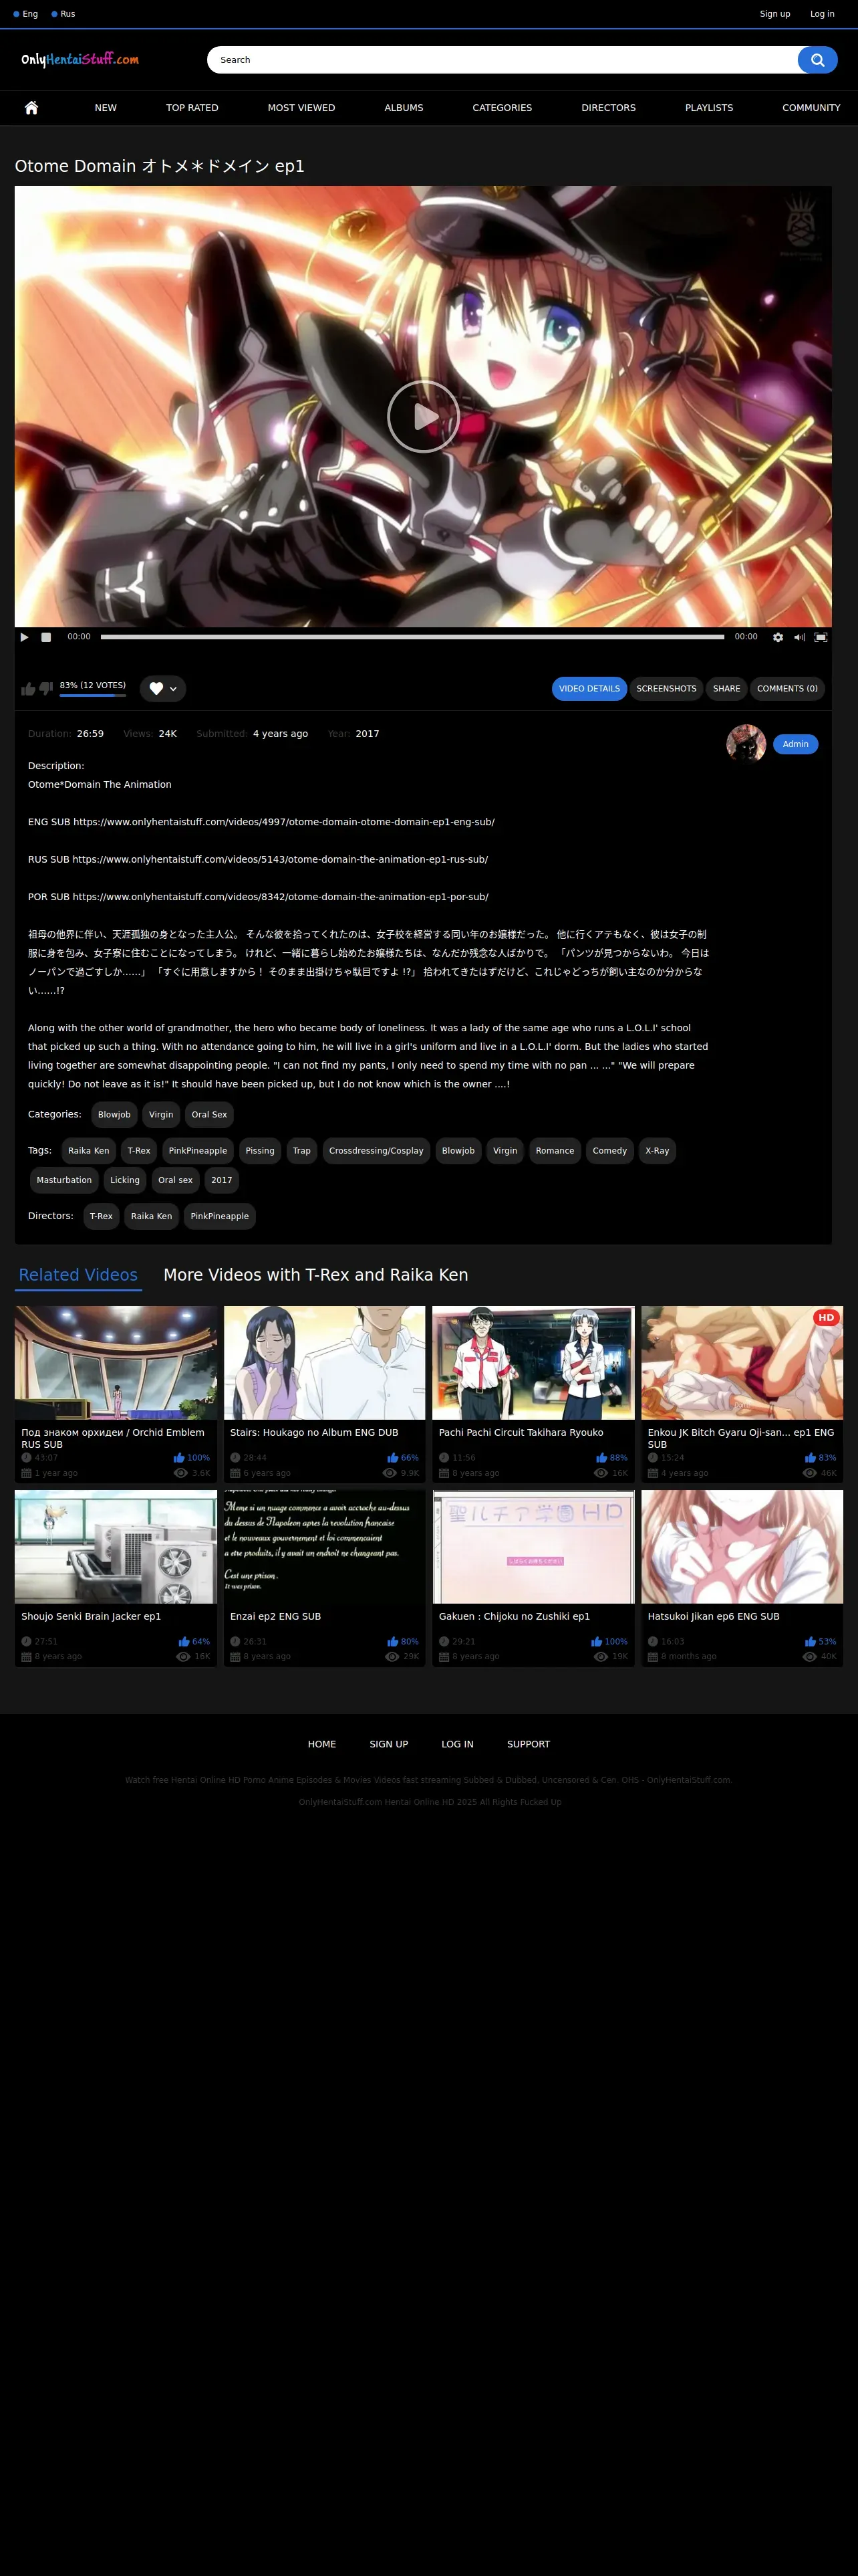Open the Stairs: Houkago no Album title link

coord(313,1433)
